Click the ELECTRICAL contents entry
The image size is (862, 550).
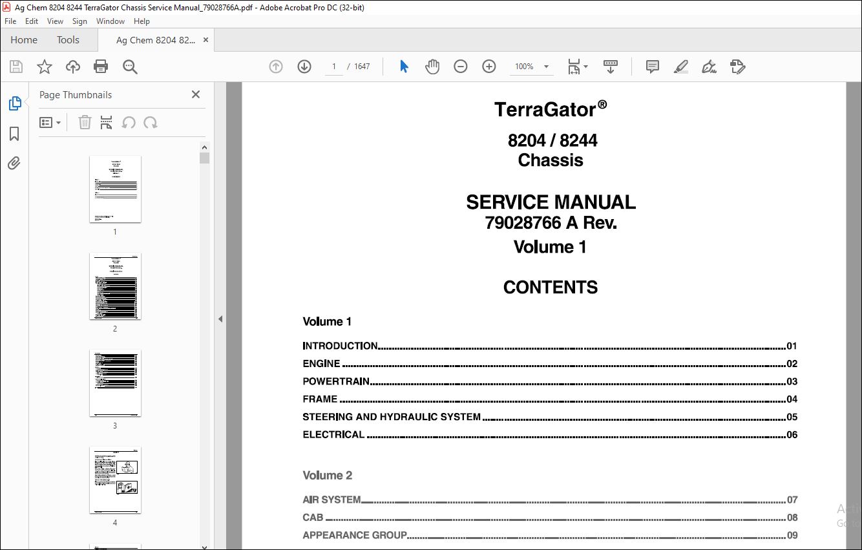click(x=550, y=435)
